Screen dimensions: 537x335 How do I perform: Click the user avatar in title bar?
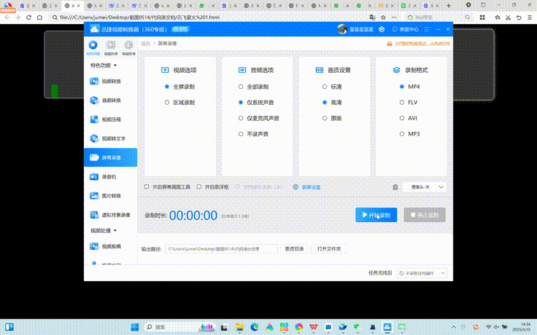click(341, 29)
